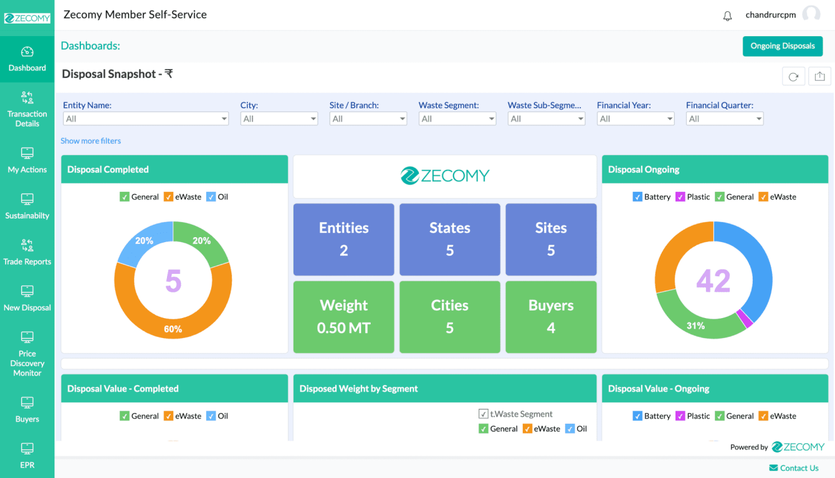The height and width of the screenshot is (478, 835).
Task: Open the My Actions panel icon
Action: click(27, 153)
